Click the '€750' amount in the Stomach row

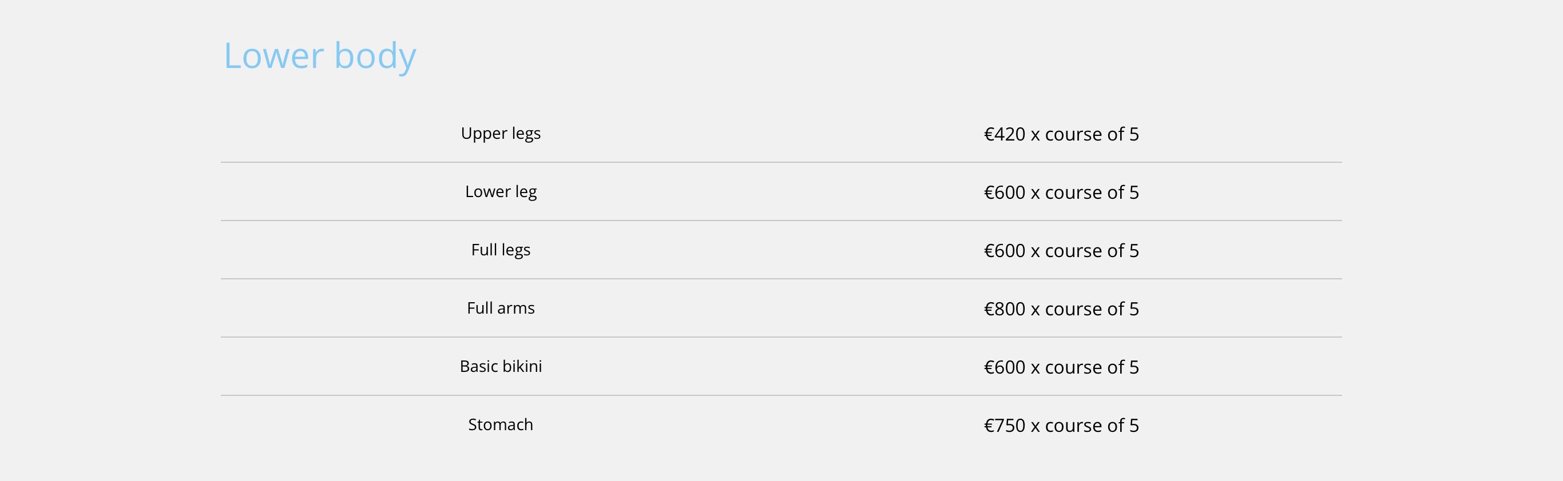pos(1005,424)
